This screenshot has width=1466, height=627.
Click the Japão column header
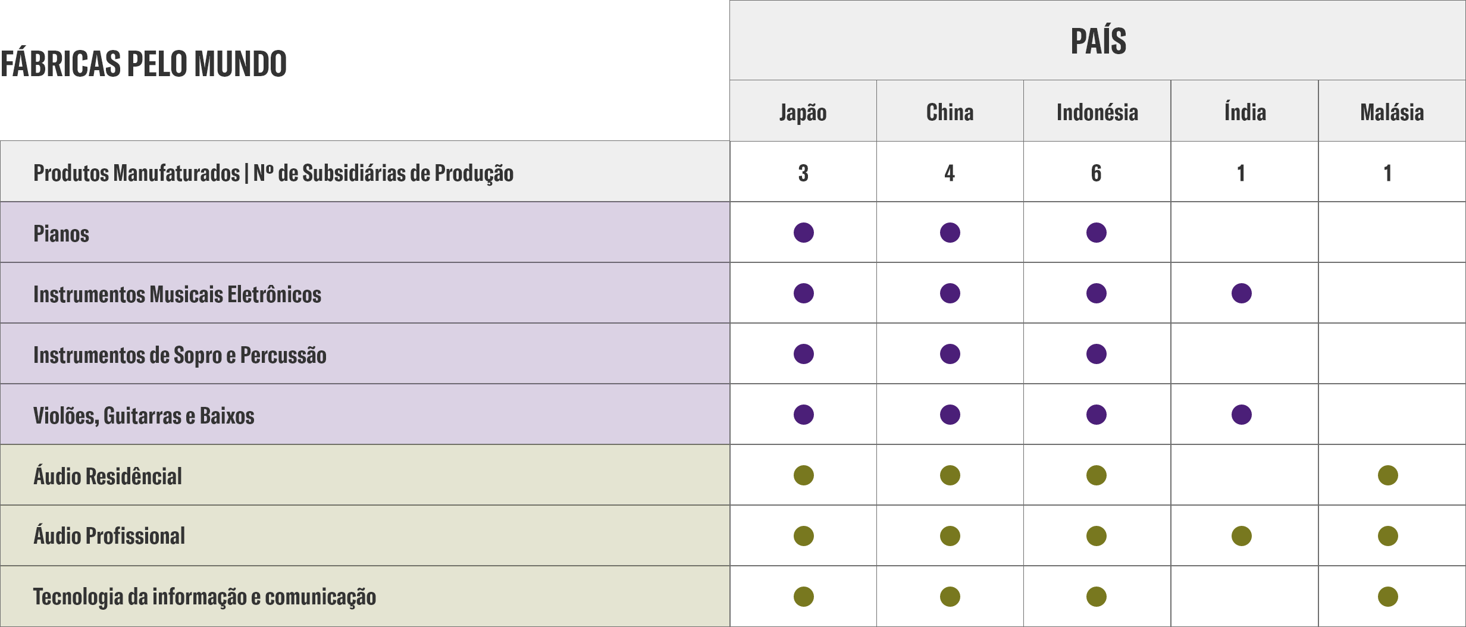pos(803,111)
